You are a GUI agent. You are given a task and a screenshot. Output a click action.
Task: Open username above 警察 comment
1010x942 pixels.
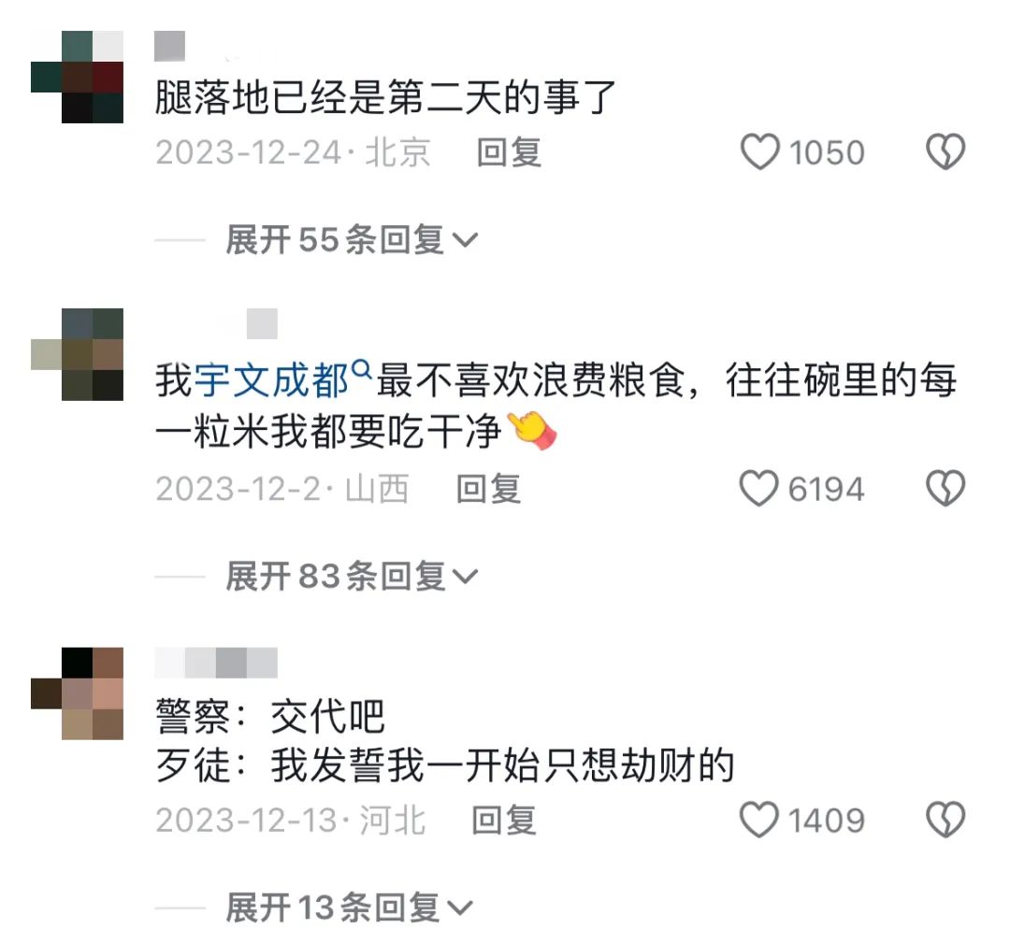[216, 663]
